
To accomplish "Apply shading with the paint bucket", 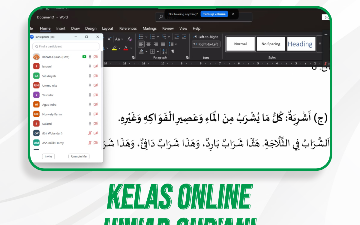I will pos(141,51).
